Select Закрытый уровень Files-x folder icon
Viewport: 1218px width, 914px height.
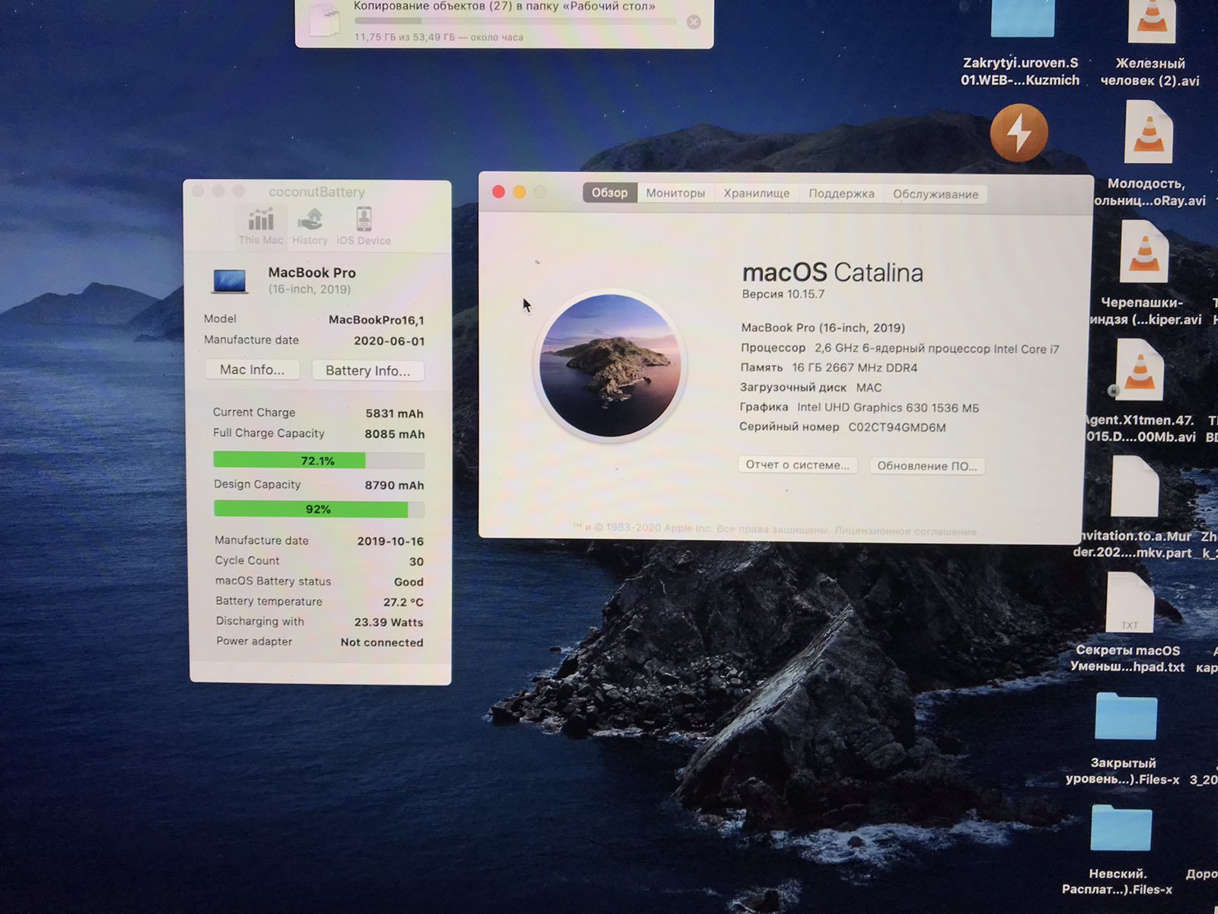pyautogui.click(x=1125, y=716)
